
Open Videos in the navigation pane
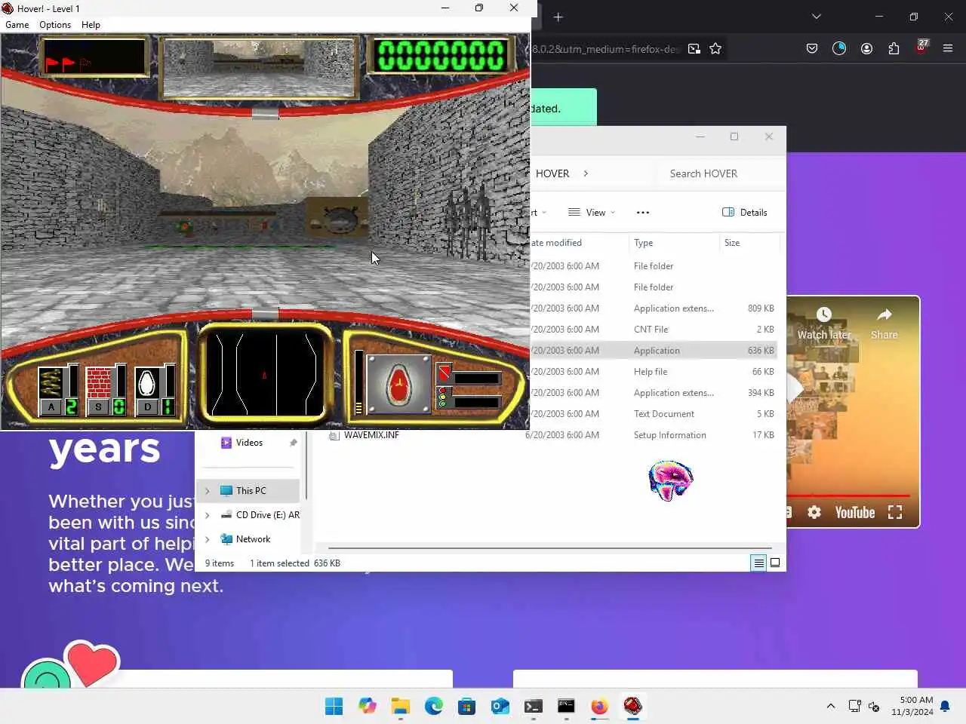tap(248, 443)
